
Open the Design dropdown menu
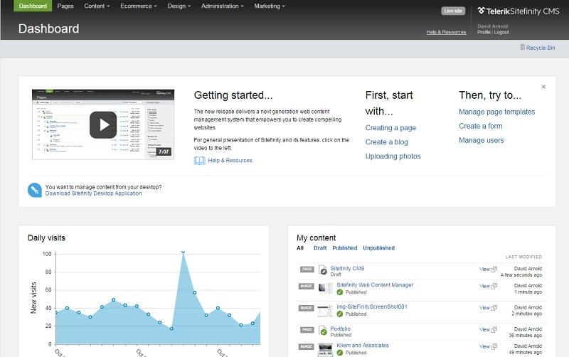[179, 6]
